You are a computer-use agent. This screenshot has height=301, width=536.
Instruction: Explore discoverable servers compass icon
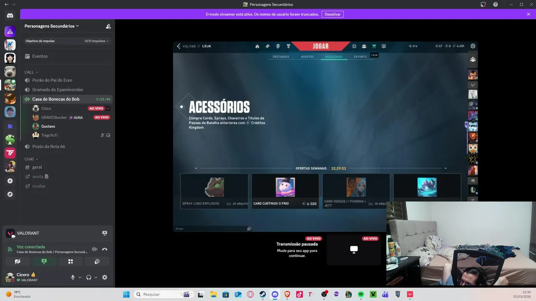[x=10, y=194]
